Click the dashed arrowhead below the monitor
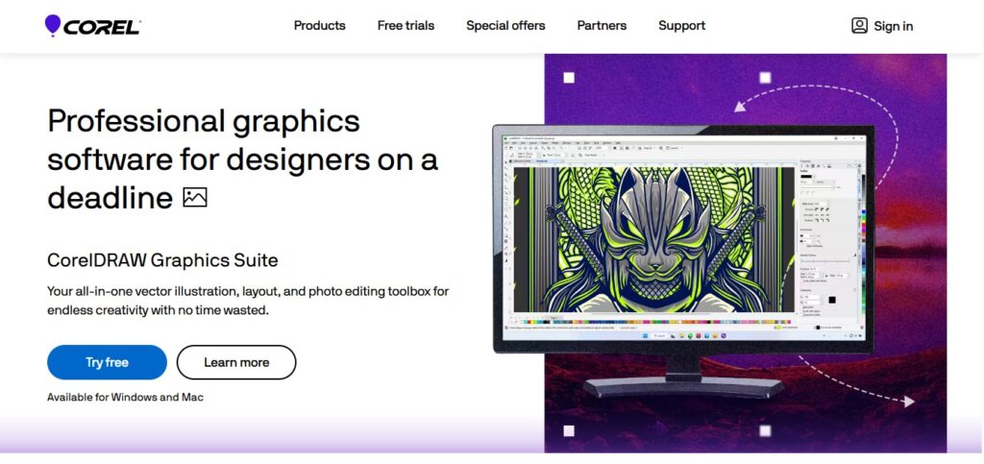The image size is (984, 464). 909,401
